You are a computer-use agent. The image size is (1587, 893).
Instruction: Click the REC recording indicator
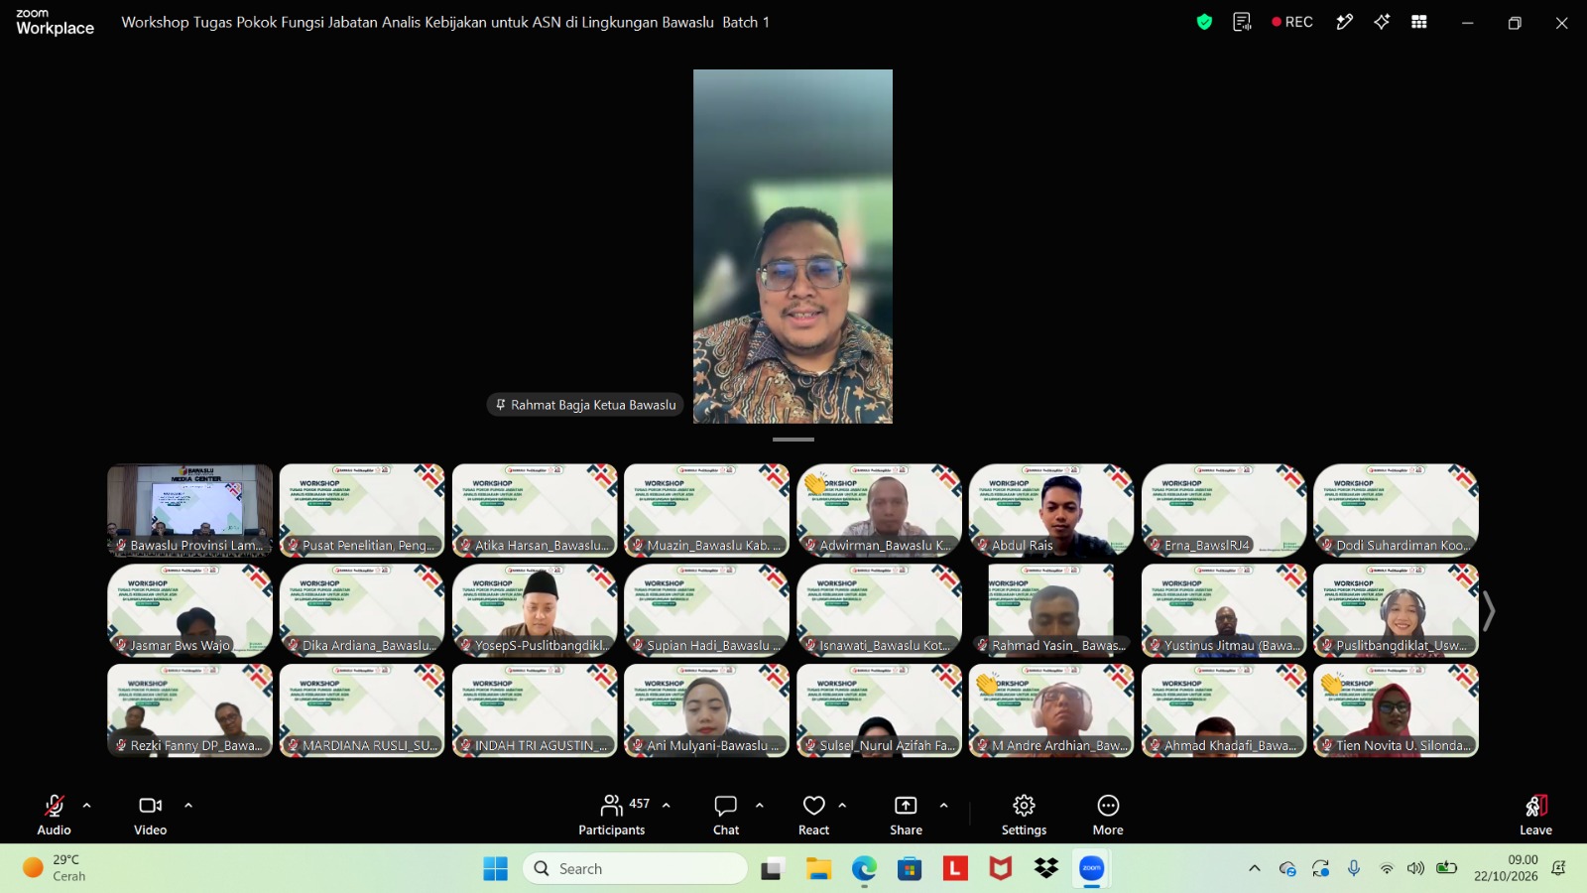pyautogui.click(x=1292, y=22)
